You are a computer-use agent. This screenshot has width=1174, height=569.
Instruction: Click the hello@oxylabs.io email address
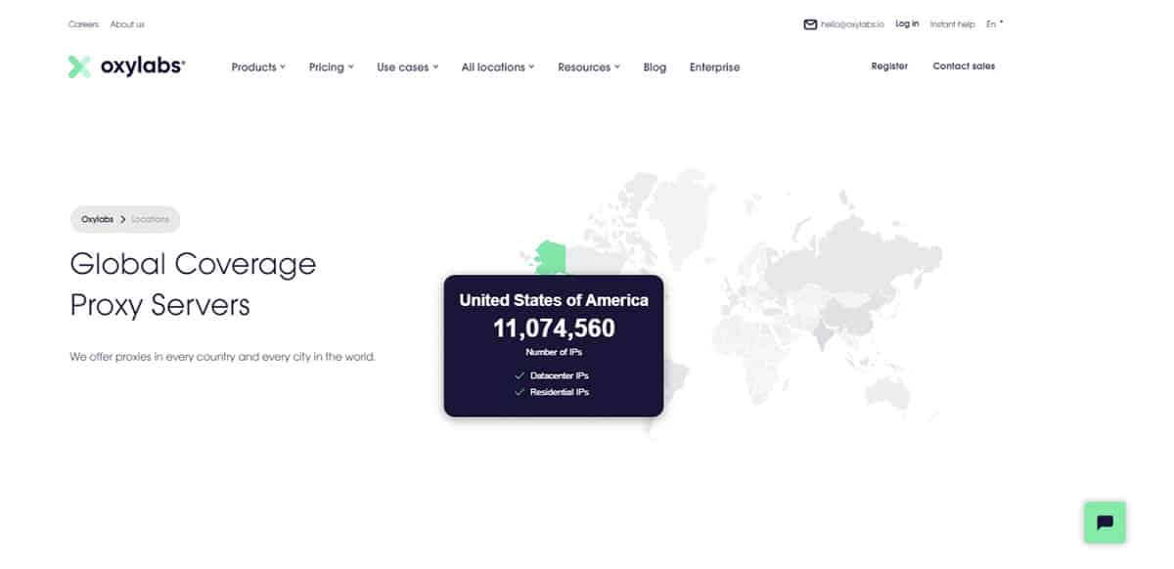852,24
